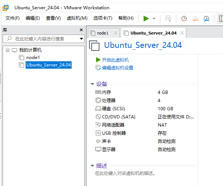Click the 正在使用文件 D:... value
Screen dimensions: 223x186
coord(176,117)
